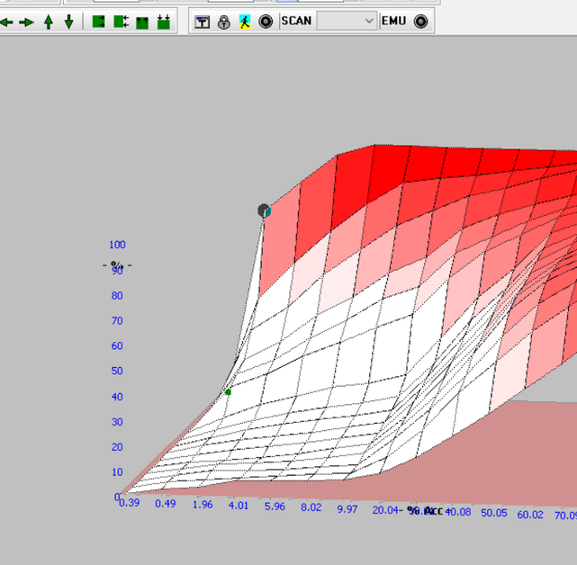Click the 5.96 axis label
Screen dimensions: 577x565
(x=275, y=507)
